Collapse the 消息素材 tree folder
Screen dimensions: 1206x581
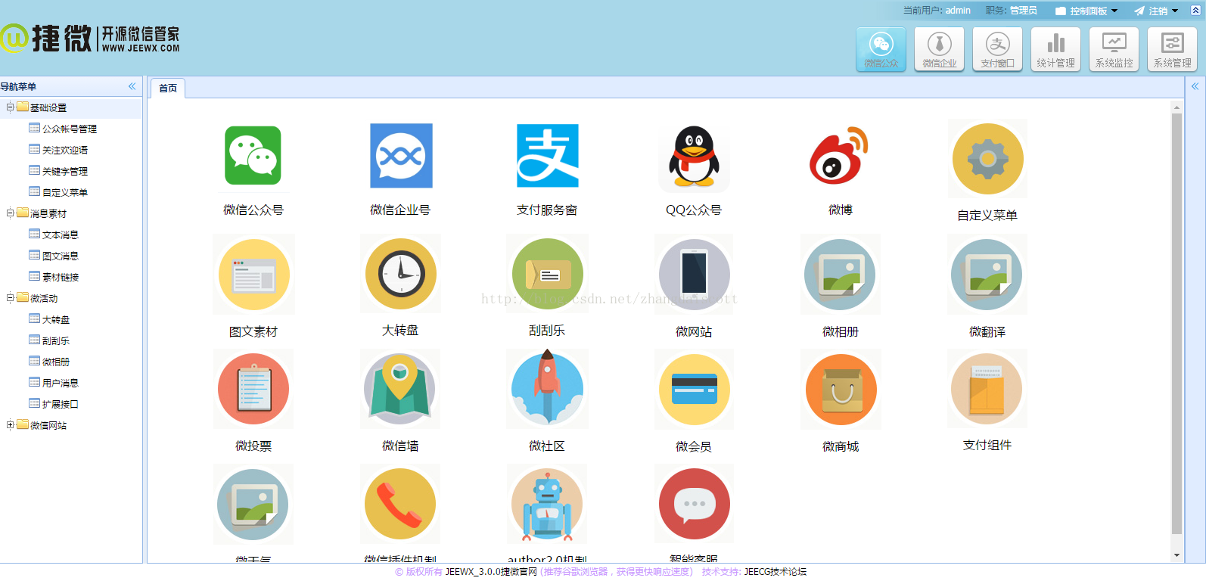(11, 213)
